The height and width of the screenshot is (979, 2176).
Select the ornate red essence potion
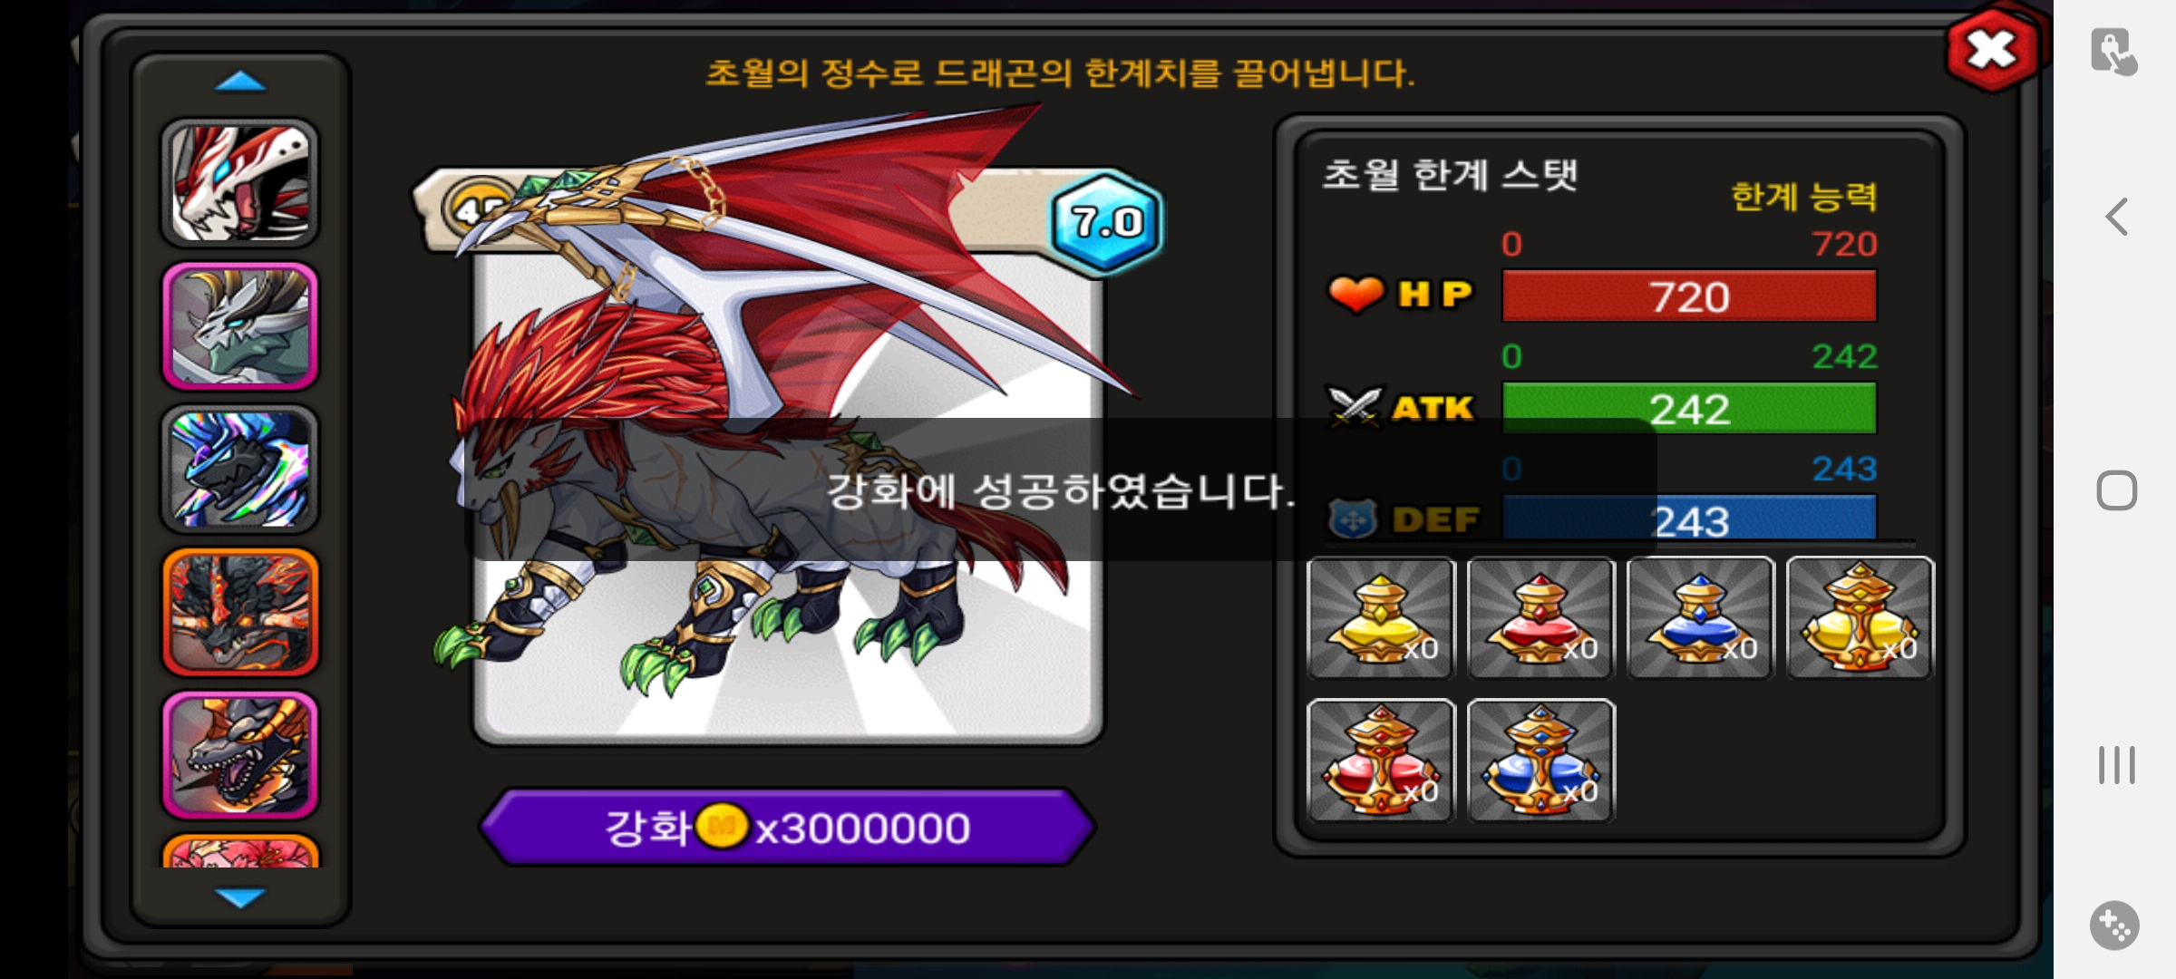click(x=1381, y=761)
